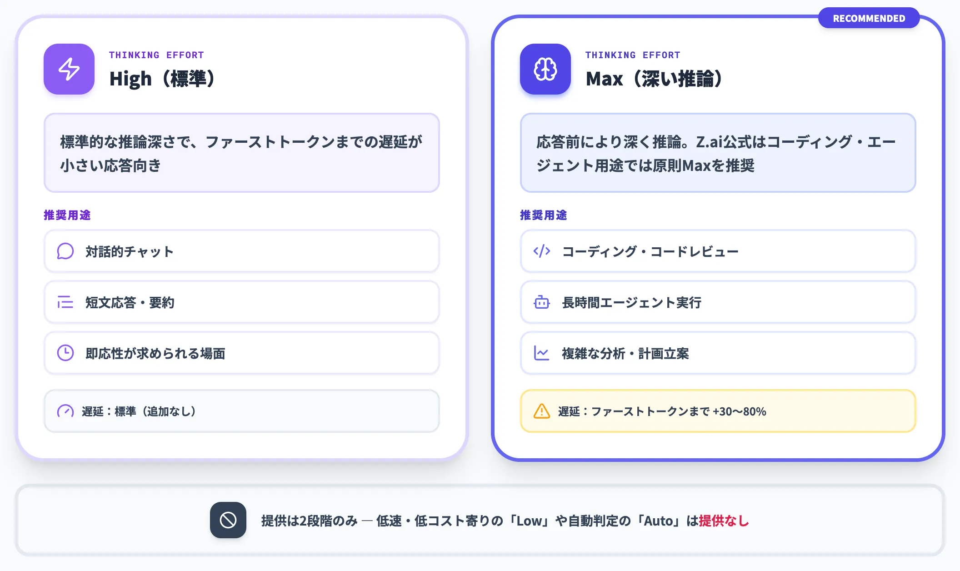Click the gauge icon beside 遅延：標準
Viewport: 960px width, 571px height.
pos(65,411)
